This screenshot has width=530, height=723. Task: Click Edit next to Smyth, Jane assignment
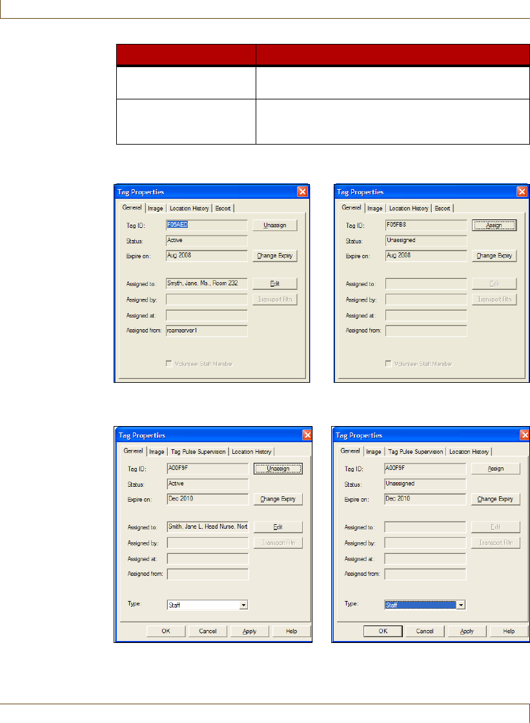(x=275, y=283)
